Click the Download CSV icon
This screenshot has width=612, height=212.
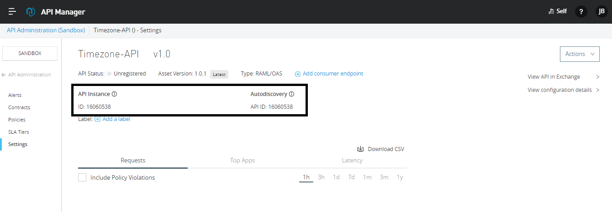pyautogui.click(x=360, y=149)
